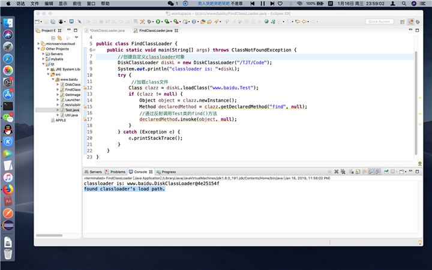432x270 pixels.
Task: Click the green Run toolbar button
Action: tap(158, 22)
